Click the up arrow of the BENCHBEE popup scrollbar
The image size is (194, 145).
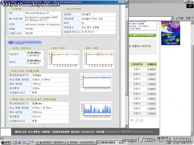[x=126, y=6]
